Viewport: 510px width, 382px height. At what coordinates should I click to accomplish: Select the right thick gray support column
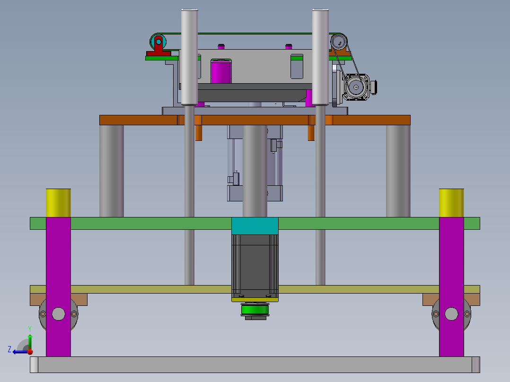(x=398, y=171)
